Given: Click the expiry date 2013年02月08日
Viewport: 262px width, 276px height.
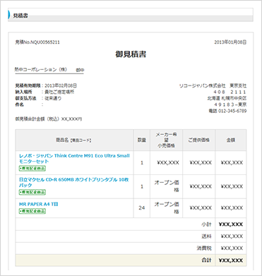Looking at the screenshot, I should point(61,85).
